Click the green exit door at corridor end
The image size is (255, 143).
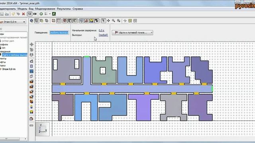point(212,89)
